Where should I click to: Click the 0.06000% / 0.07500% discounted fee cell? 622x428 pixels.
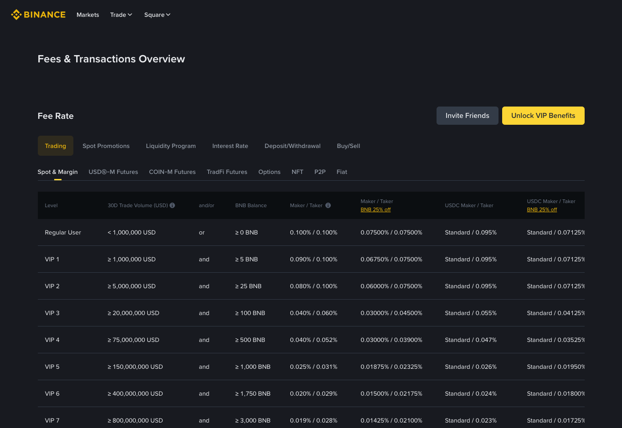pos(391,286)
